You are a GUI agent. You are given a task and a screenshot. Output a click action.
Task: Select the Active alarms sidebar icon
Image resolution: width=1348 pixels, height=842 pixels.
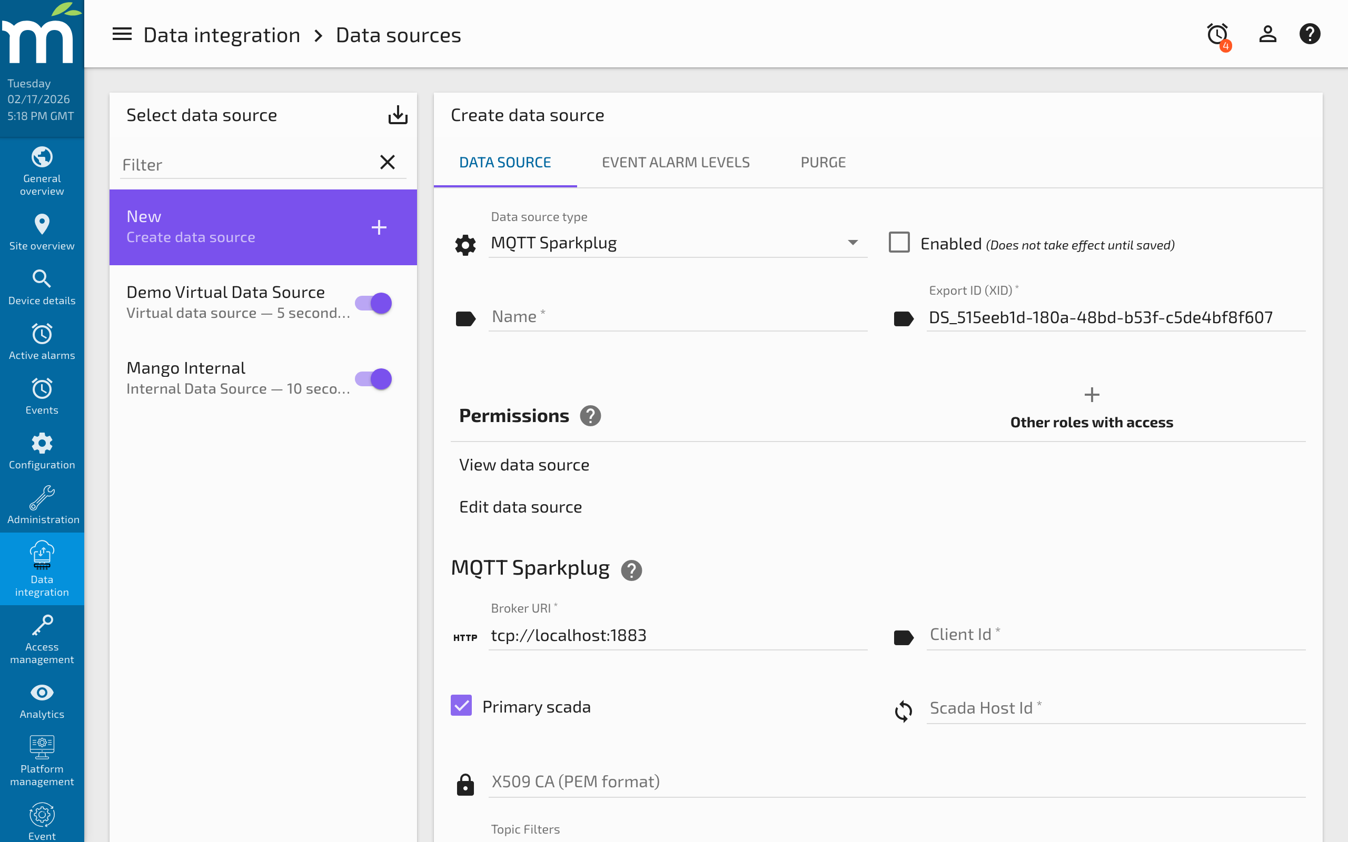tap(42, 334)
